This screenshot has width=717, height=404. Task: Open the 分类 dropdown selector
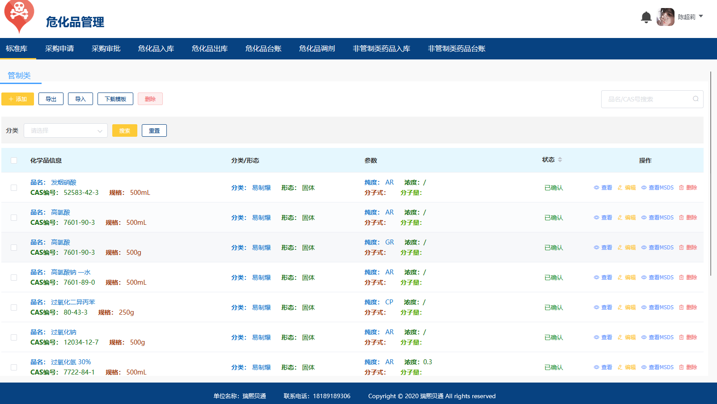[x=66, y=130]
